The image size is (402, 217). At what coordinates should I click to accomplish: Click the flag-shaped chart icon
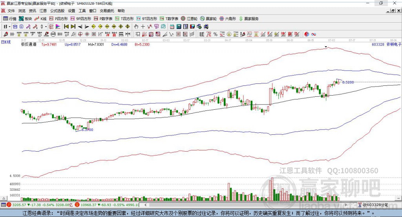tap(58, 27)
